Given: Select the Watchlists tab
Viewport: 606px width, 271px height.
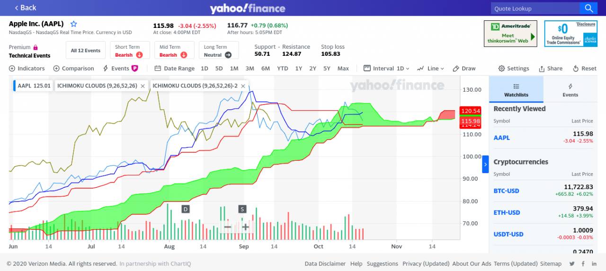Looking at the screenshot, I should [516, 90].
